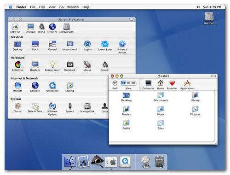
Task: Open the Help menu
Action: point(86,7)
